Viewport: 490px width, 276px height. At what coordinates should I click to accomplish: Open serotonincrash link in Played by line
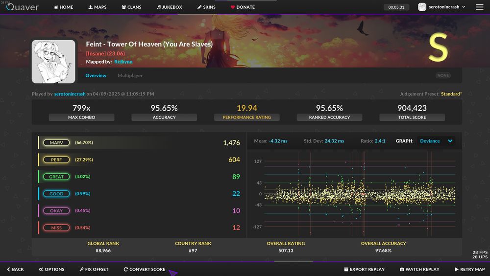coord(70,93)
